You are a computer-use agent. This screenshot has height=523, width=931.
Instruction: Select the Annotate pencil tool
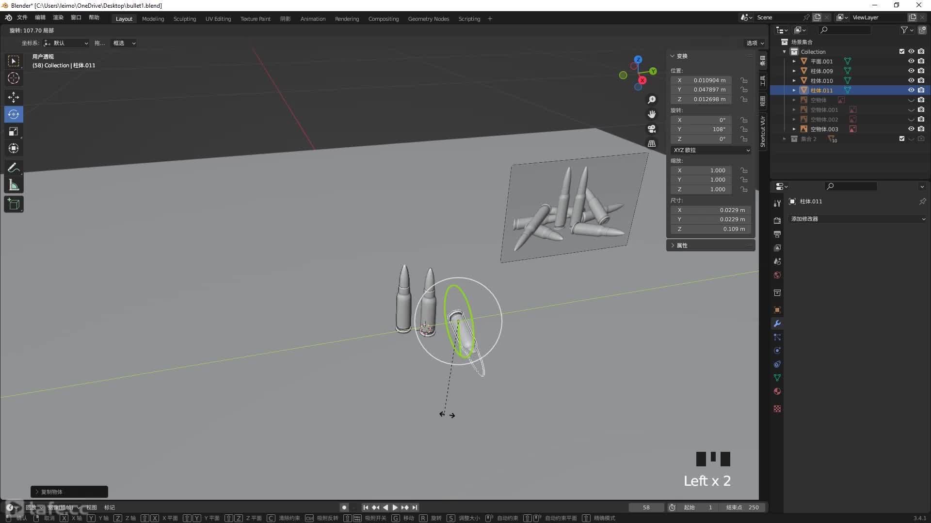coord(14,168)
